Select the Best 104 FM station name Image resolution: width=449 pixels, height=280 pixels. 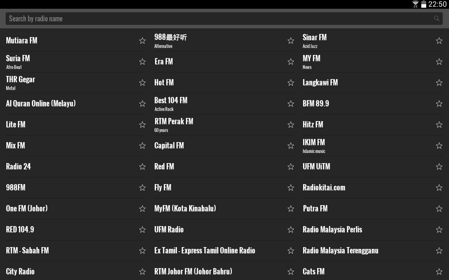coord(171,100)
